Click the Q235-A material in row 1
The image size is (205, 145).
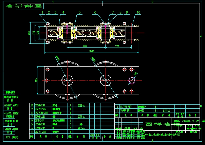pyautogui.click(x=166, y=111)
